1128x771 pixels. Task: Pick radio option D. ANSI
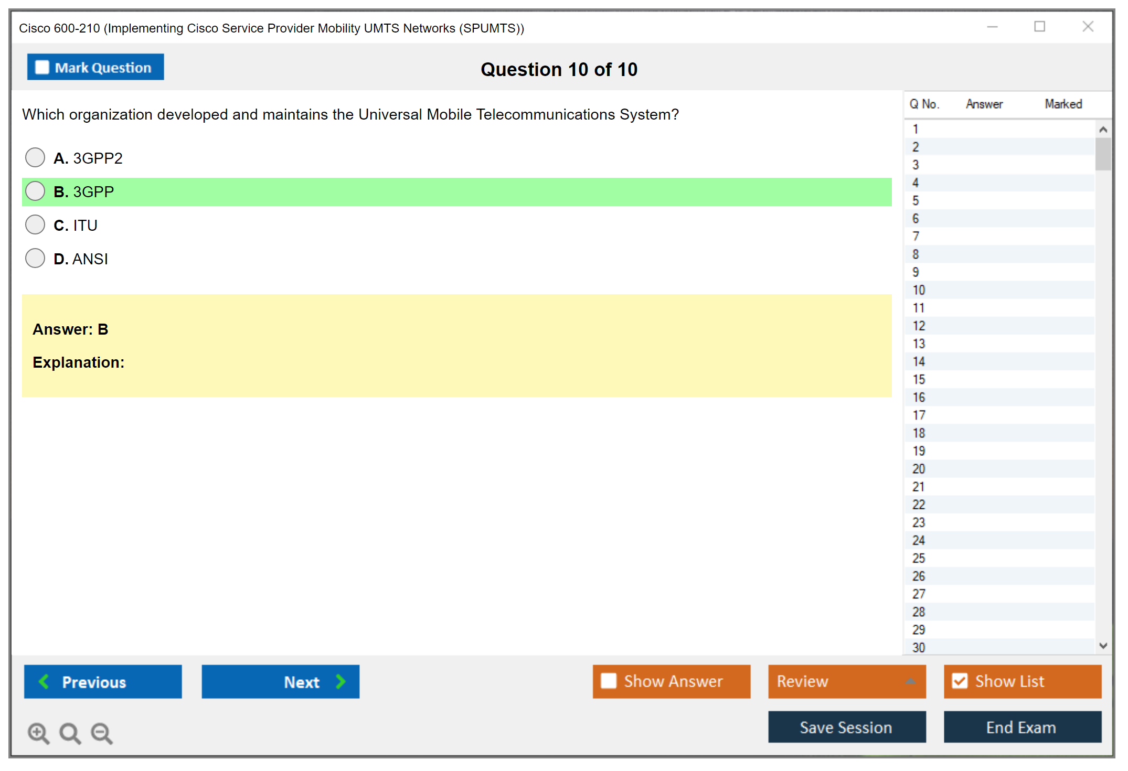click(x=35, y=258)
